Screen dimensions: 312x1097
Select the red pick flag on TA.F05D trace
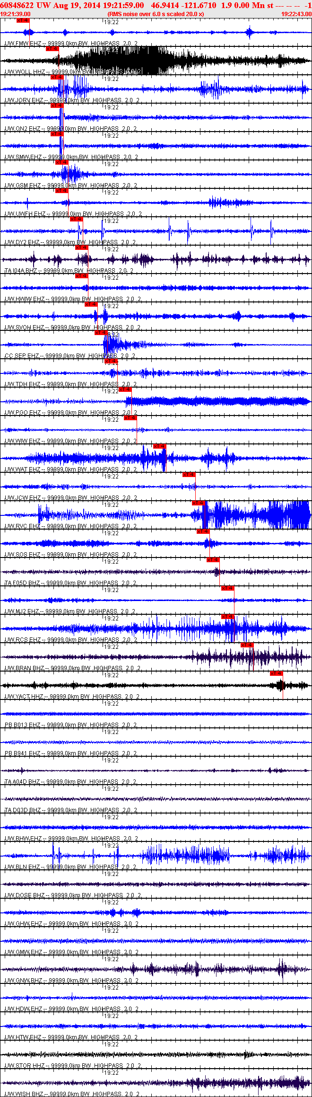(x=213, y=560)
